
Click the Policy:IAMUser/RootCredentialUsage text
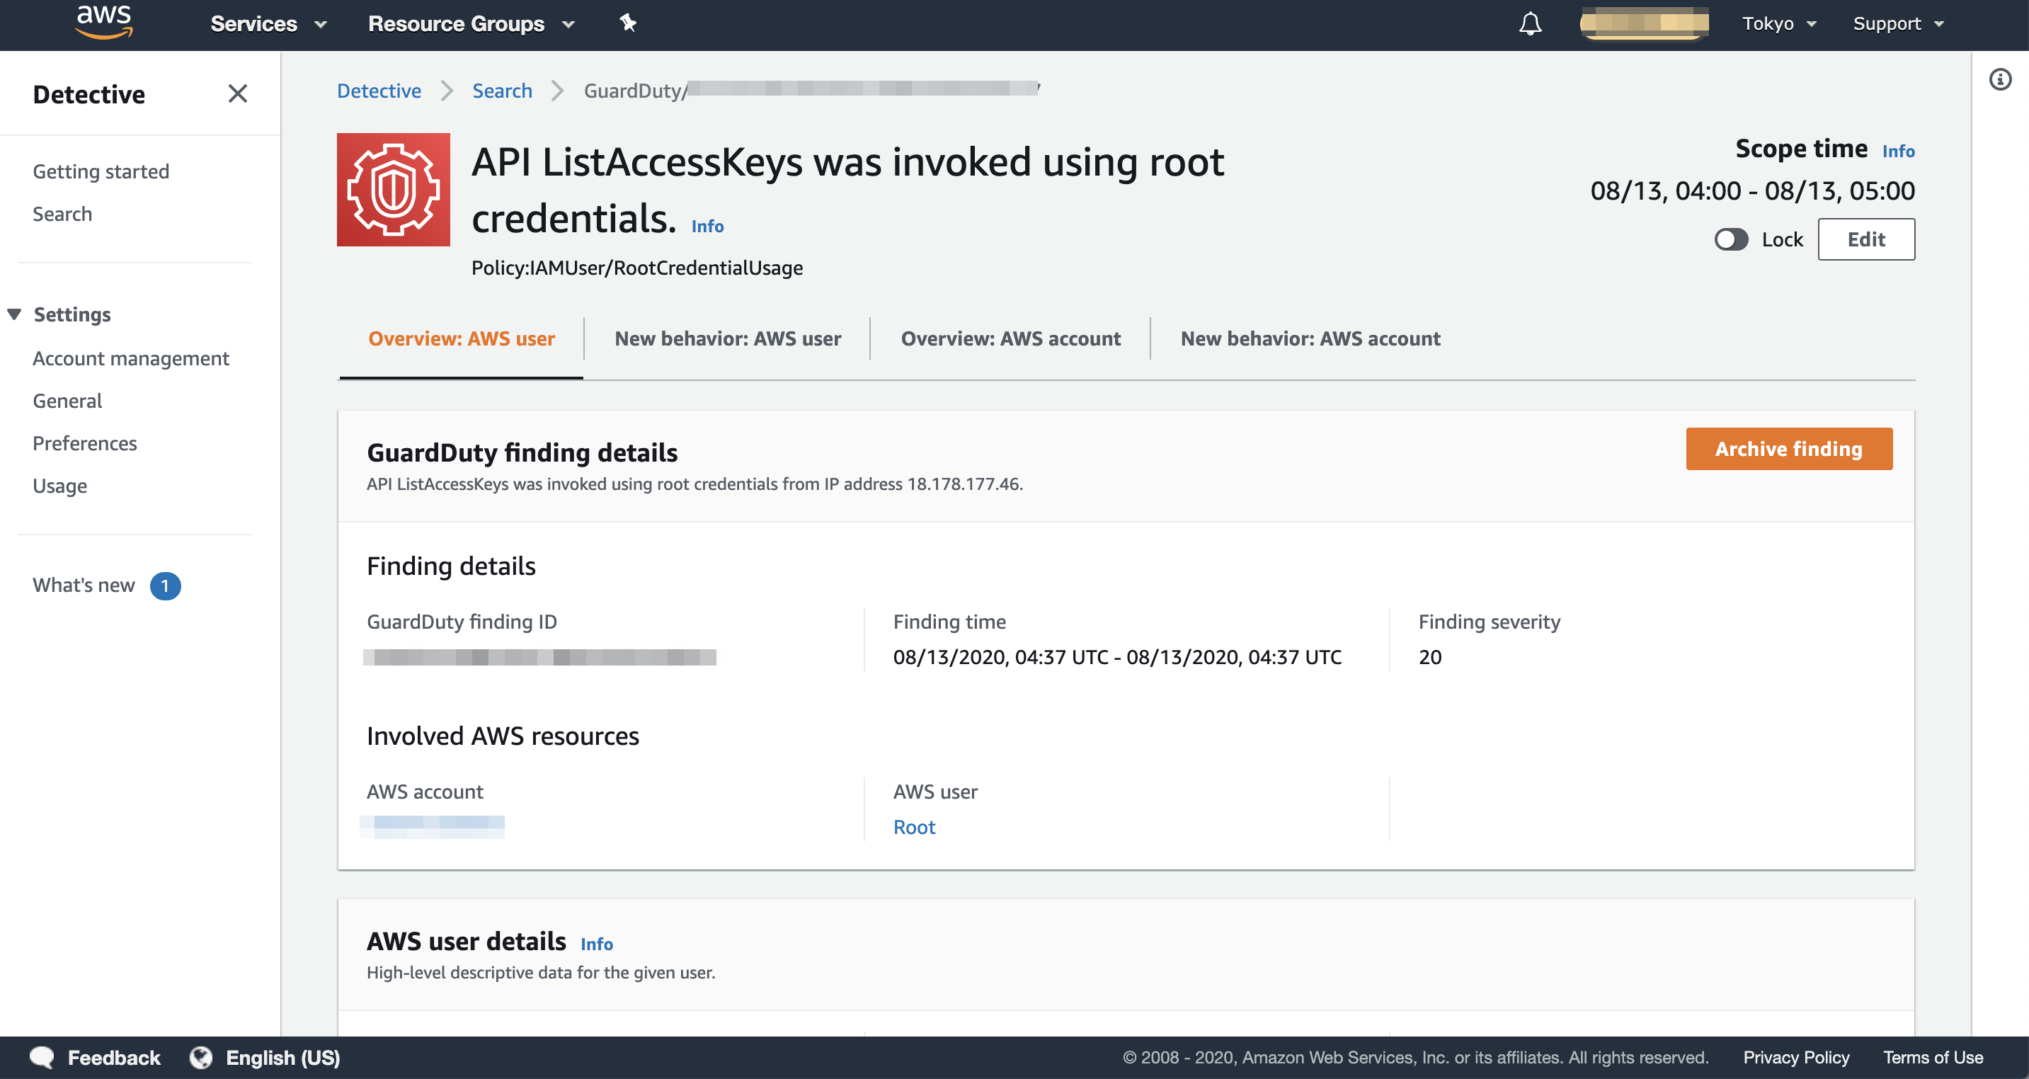pos(636,268)
